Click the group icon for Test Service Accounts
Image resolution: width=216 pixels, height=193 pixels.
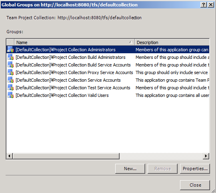[10, 88]
